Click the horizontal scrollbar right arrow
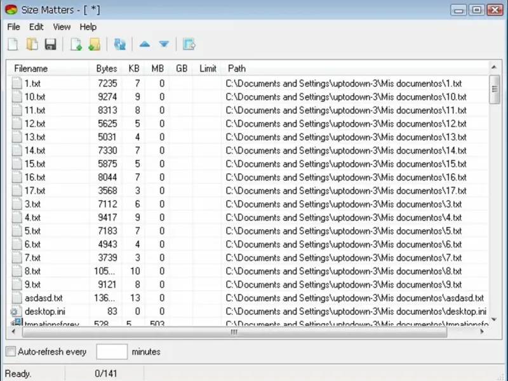This screenshot has width=508, height=381. pos(482,331)
